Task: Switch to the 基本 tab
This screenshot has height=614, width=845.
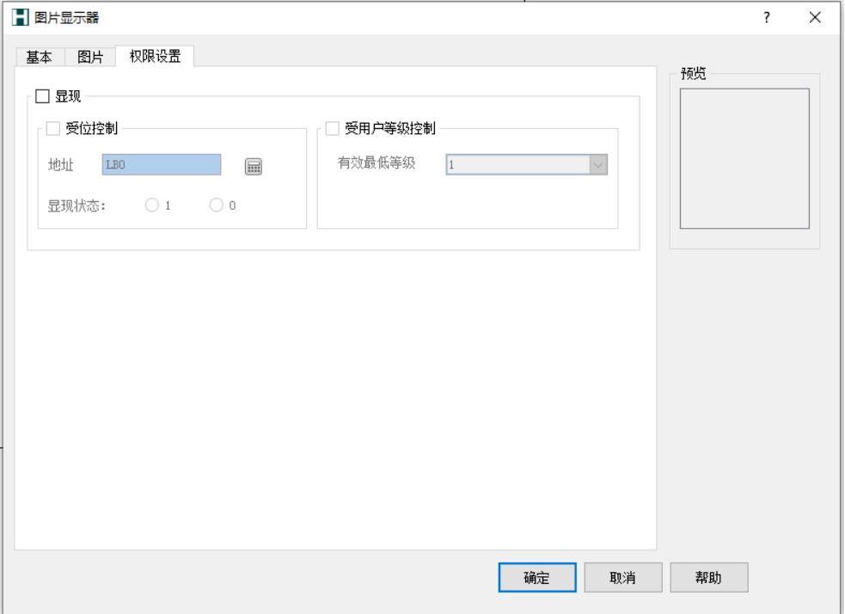Action: (38, 58)
